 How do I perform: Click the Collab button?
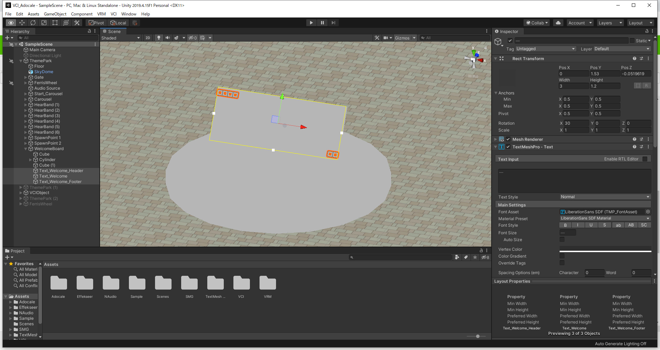coord(537,23)
